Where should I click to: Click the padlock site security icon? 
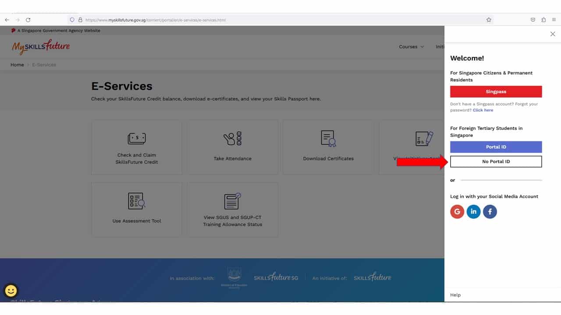click(80, 20)
